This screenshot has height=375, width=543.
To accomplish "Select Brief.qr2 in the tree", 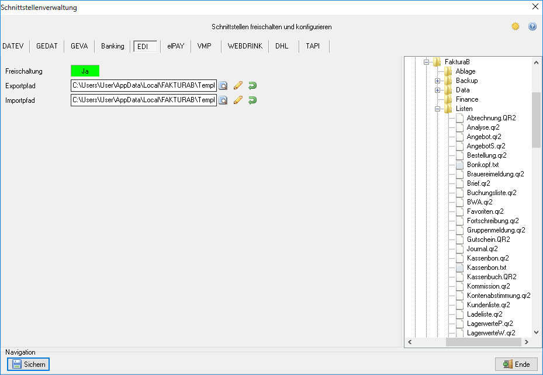I will click(478, 183).
